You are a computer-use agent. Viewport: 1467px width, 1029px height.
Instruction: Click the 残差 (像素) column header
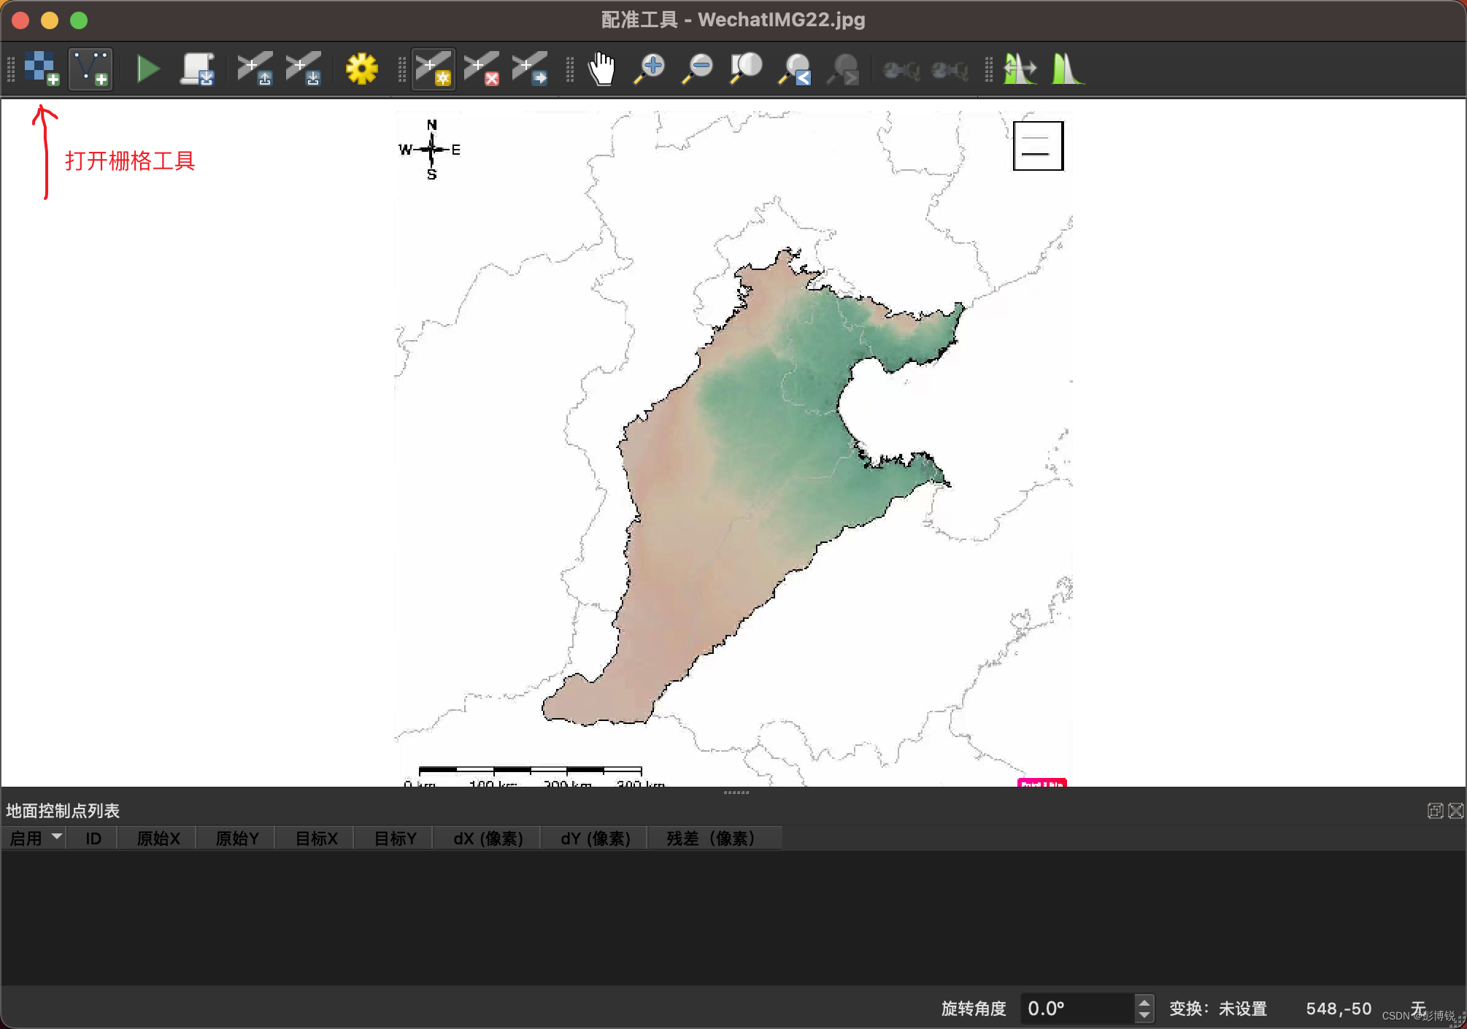[710, 839]
